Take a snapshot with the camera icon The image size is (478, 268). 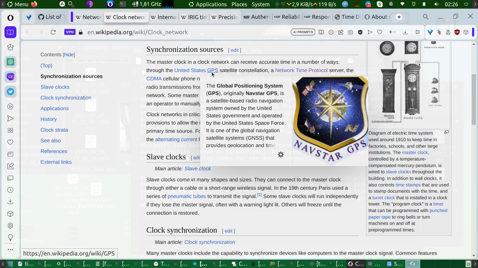coord(350,32)
